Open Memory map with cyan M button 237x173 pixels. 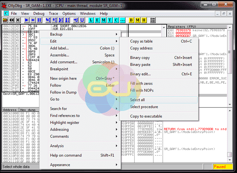(x=104, y=20)
